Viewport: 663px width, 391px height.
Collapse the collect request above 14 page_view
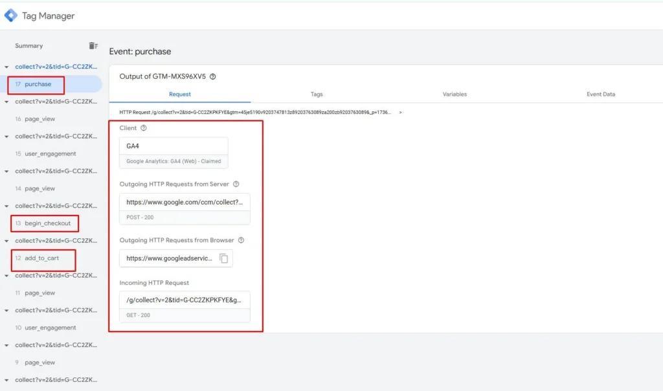point(6,171)
